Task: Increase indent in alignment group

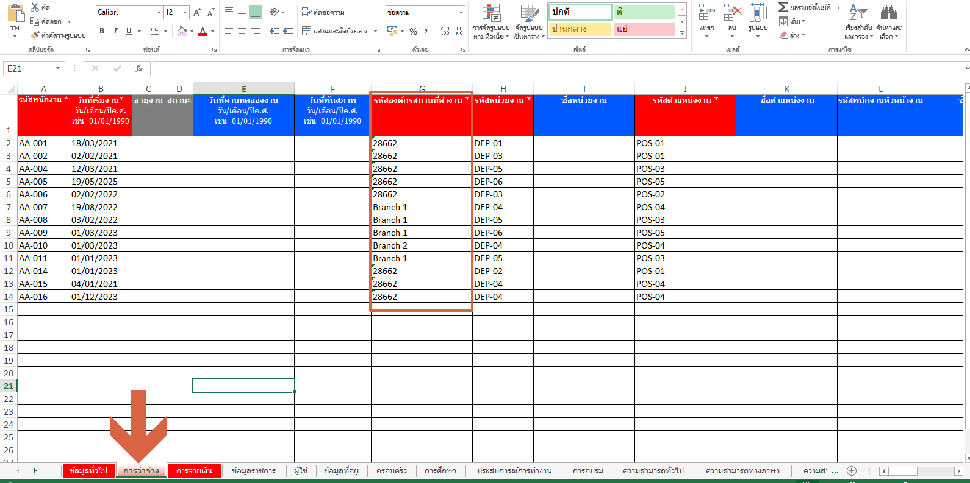Action: pos(289,31)
